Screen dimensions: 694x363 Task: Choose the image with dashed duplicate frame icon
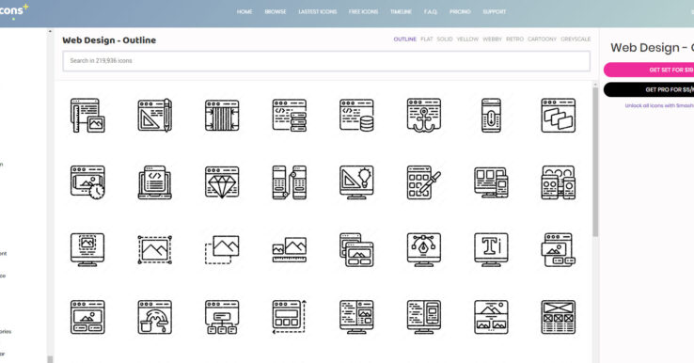(x=222, y=249)
